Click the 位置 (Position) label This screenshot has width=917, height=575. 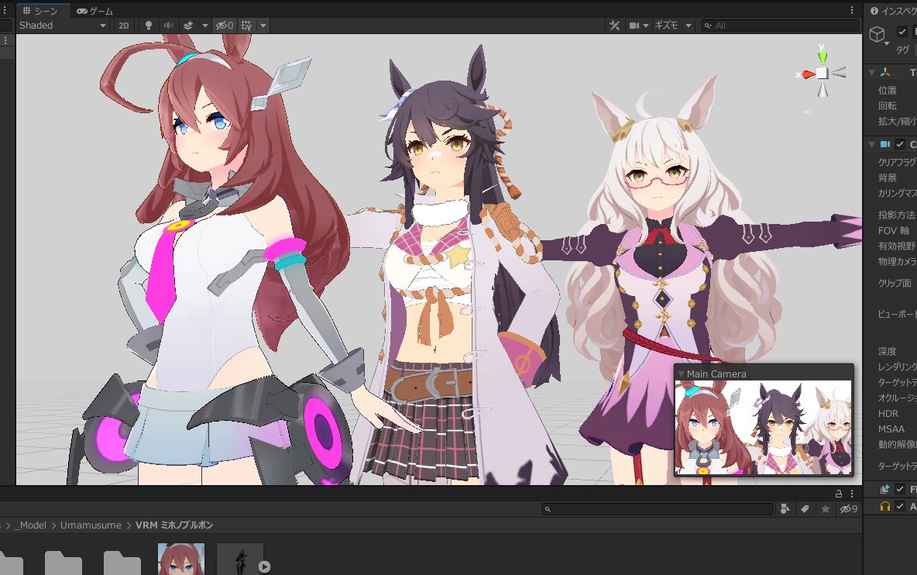887,90
